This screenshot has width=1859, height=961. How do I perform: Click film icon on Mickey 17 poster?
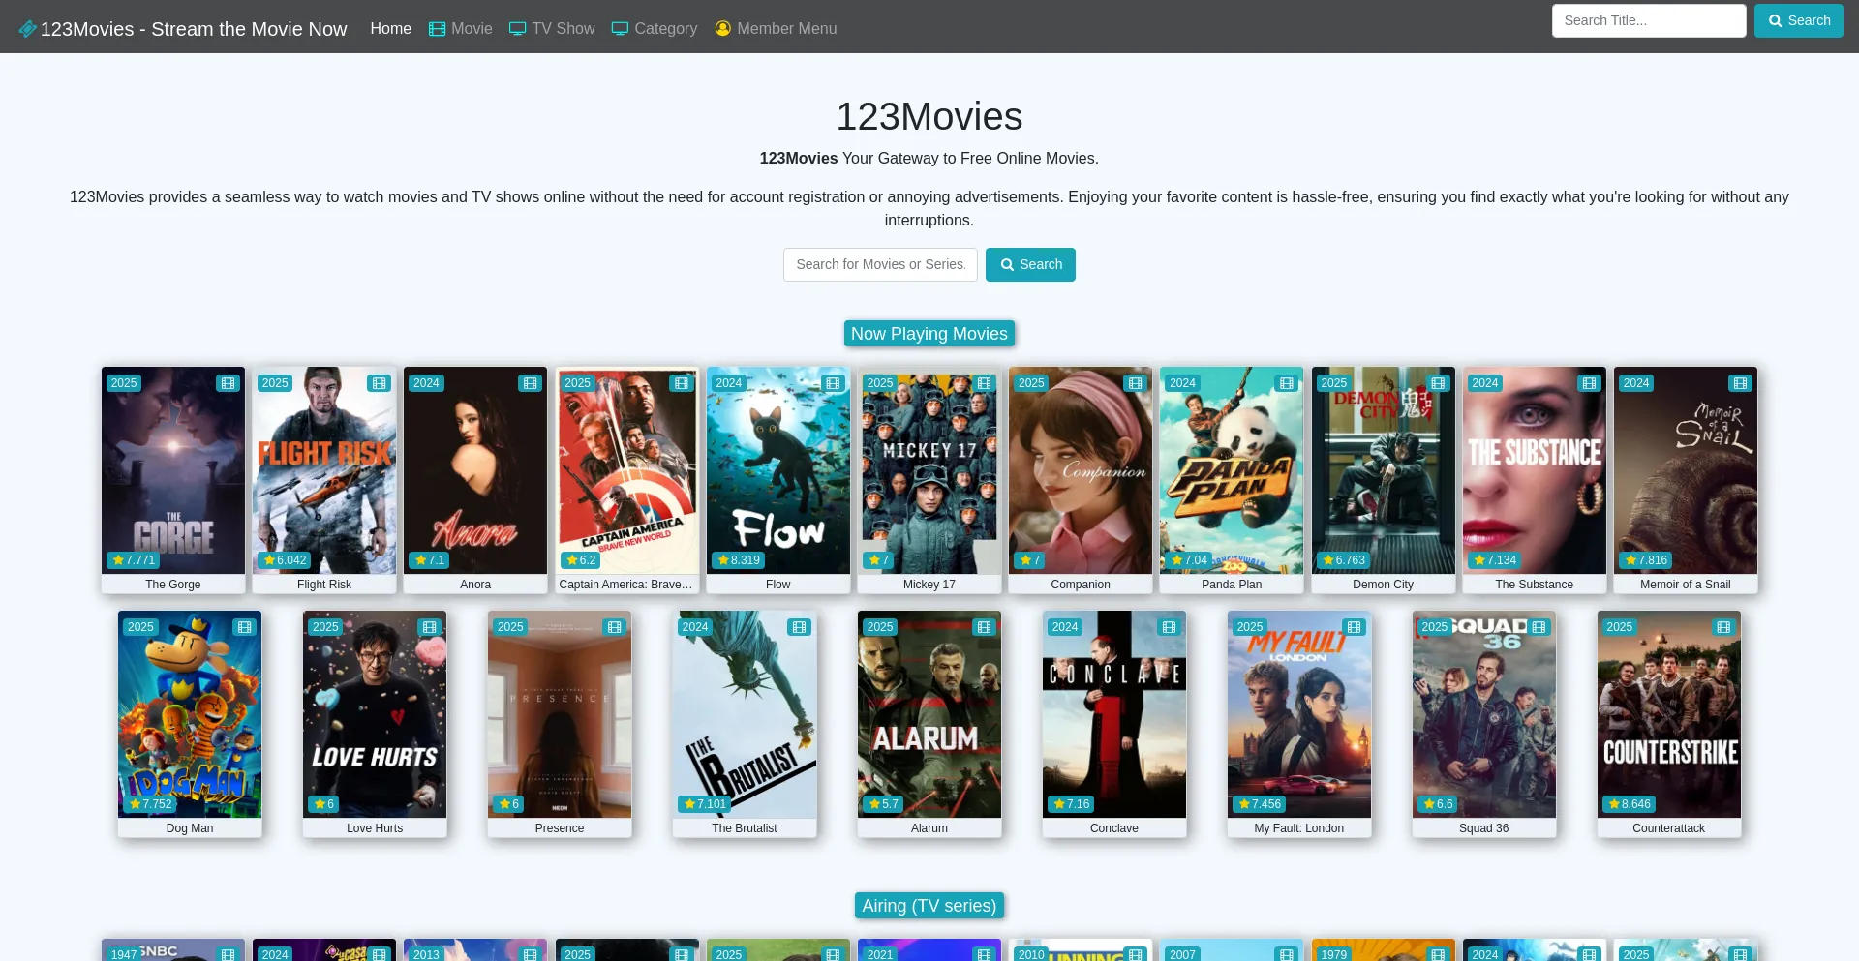(984, 383)
